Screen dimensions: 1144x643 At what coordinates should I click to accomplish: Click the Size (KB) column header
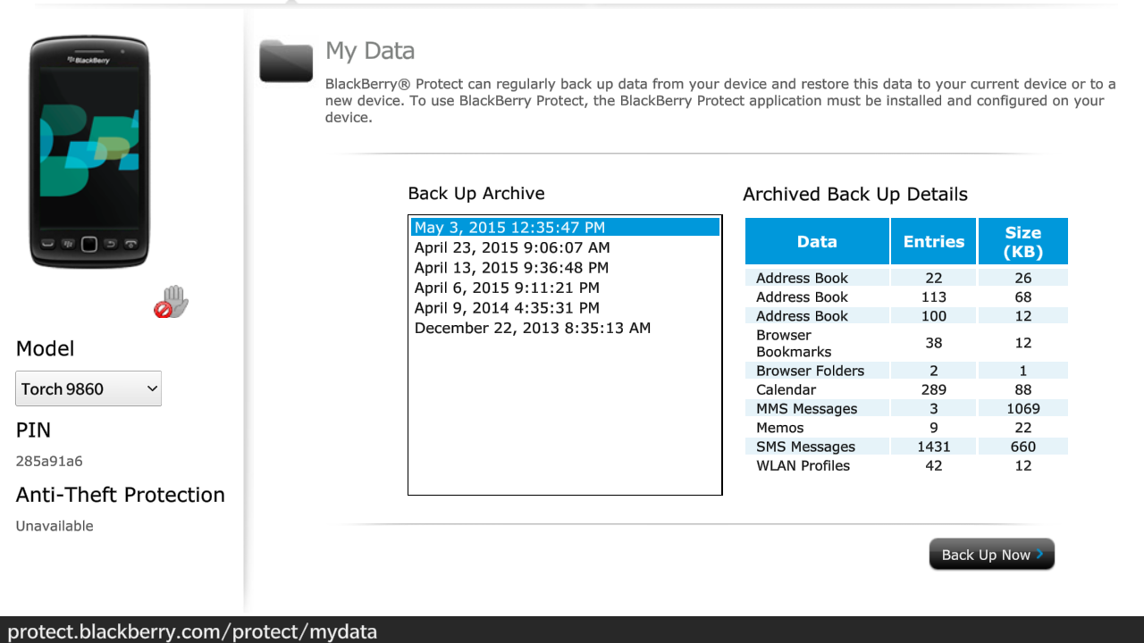click(x=1023, y=241)
